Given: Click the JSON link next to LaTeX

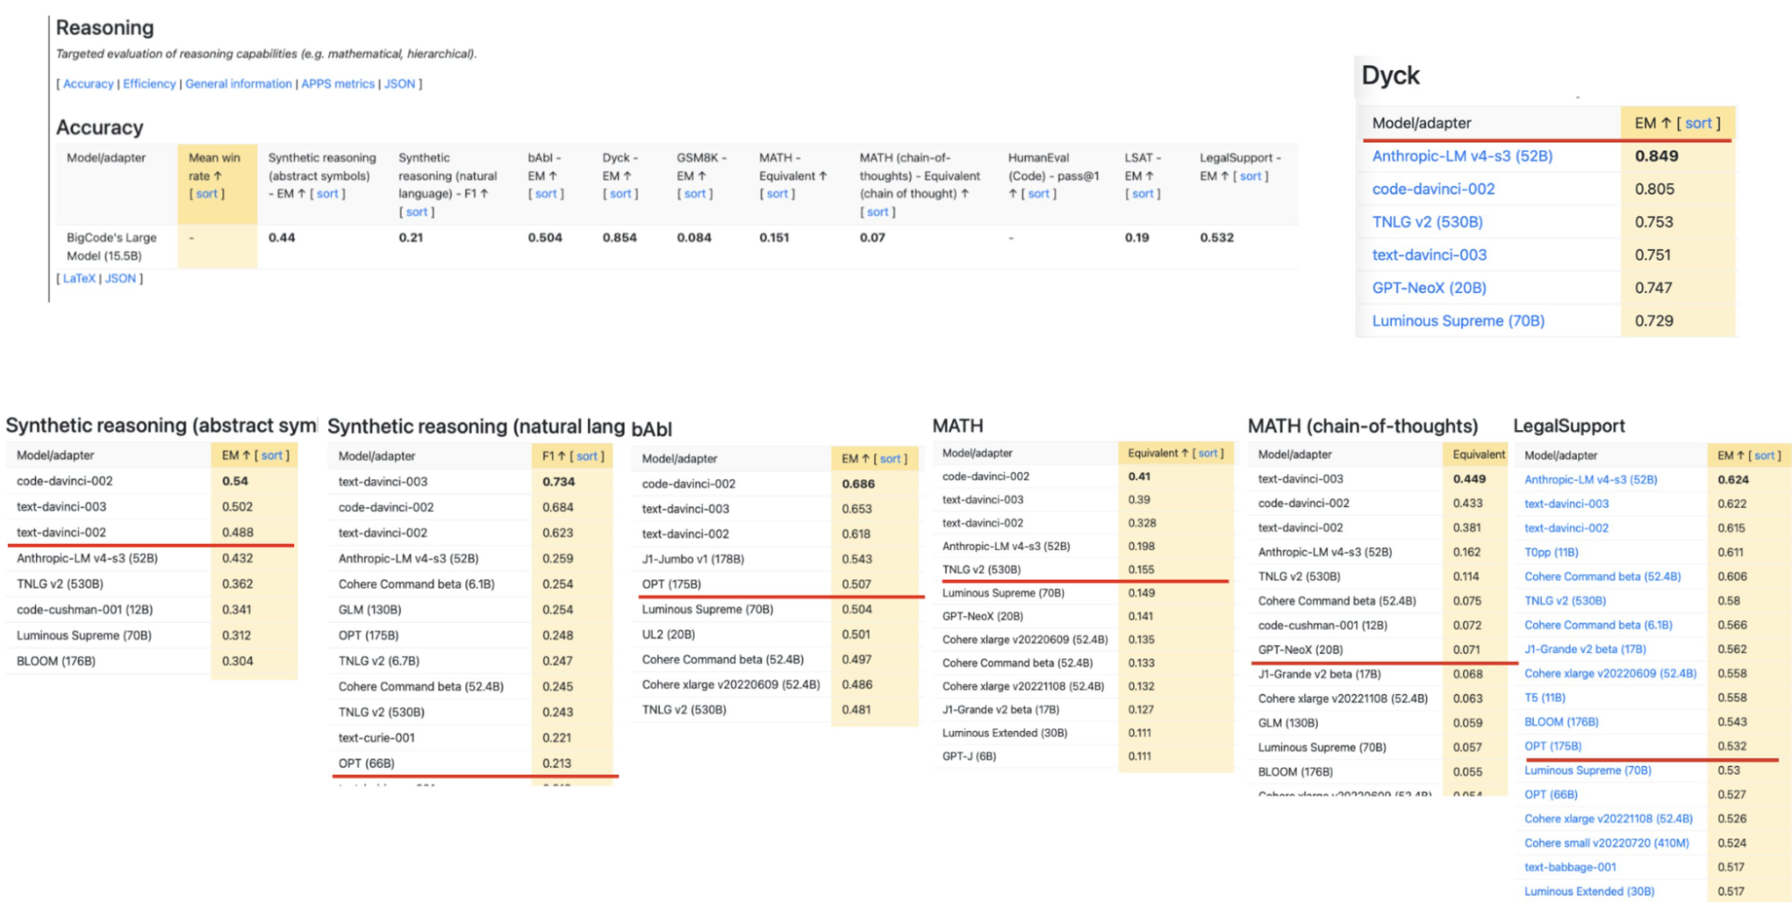Looking at the screenshot, I should click(120, 279).
